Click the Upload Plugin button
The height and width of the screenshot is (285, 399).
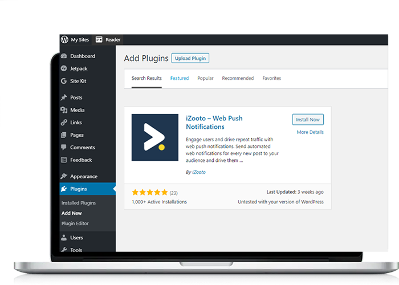pyautogui.click(x=190, y=58)
